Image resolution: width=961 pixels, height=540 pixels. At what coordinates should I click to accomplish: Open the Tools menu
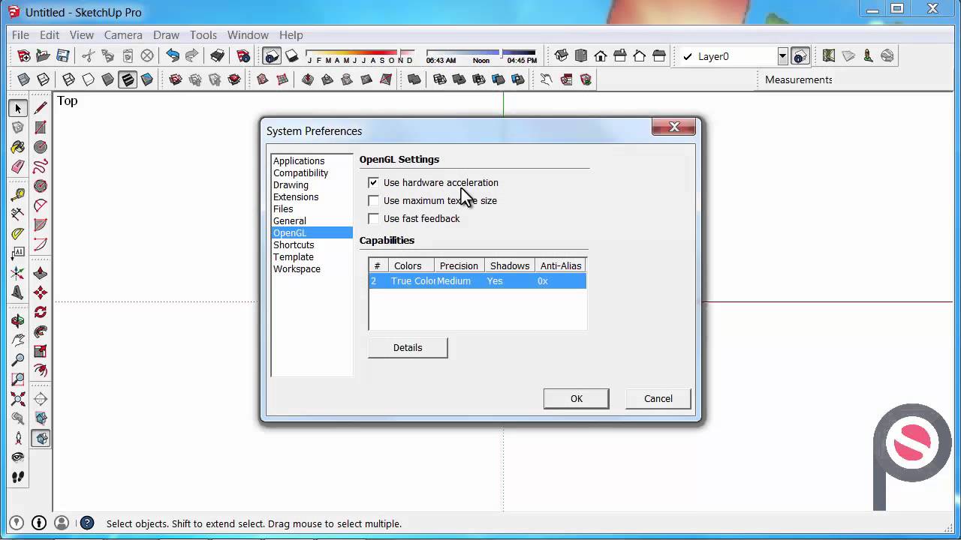203,34
